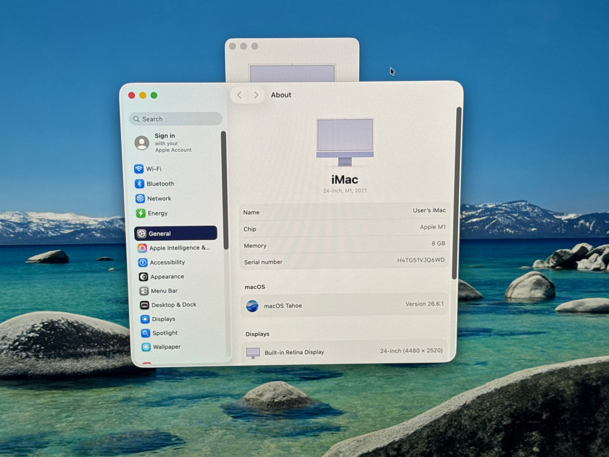Minimize Settings with the yellow button
The height and width of the screenshot is (457, 609).
(143, 95)
